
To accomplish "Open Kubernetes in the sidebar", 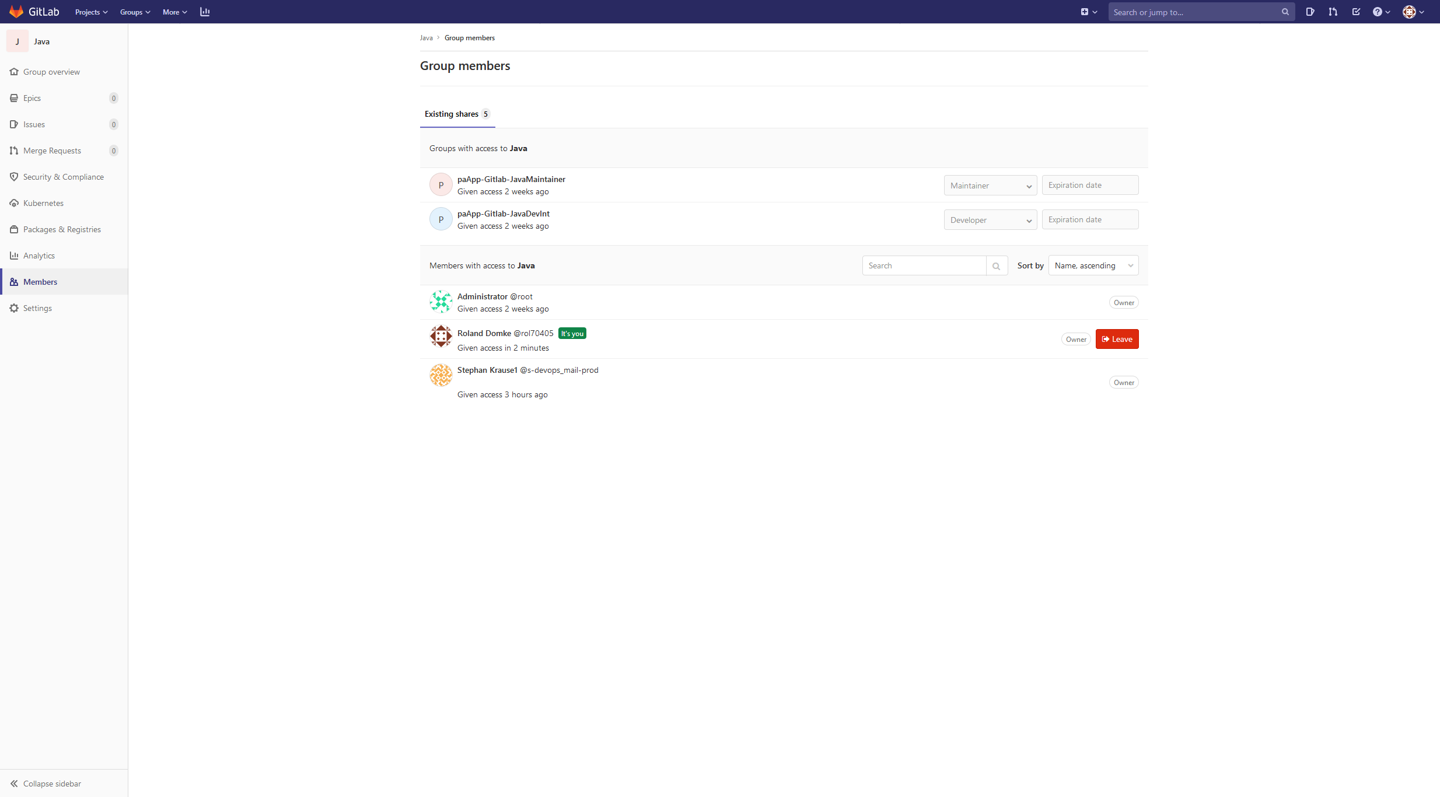I will pyautogui.click(x=43, y=203).
